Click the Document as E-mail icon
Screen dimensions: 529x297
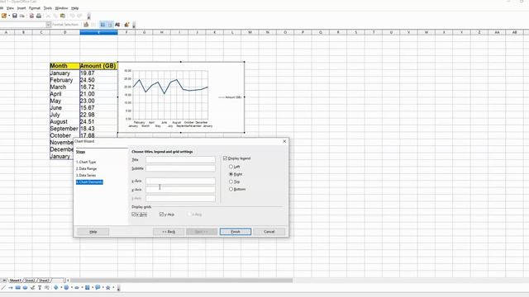coord(22,16)
